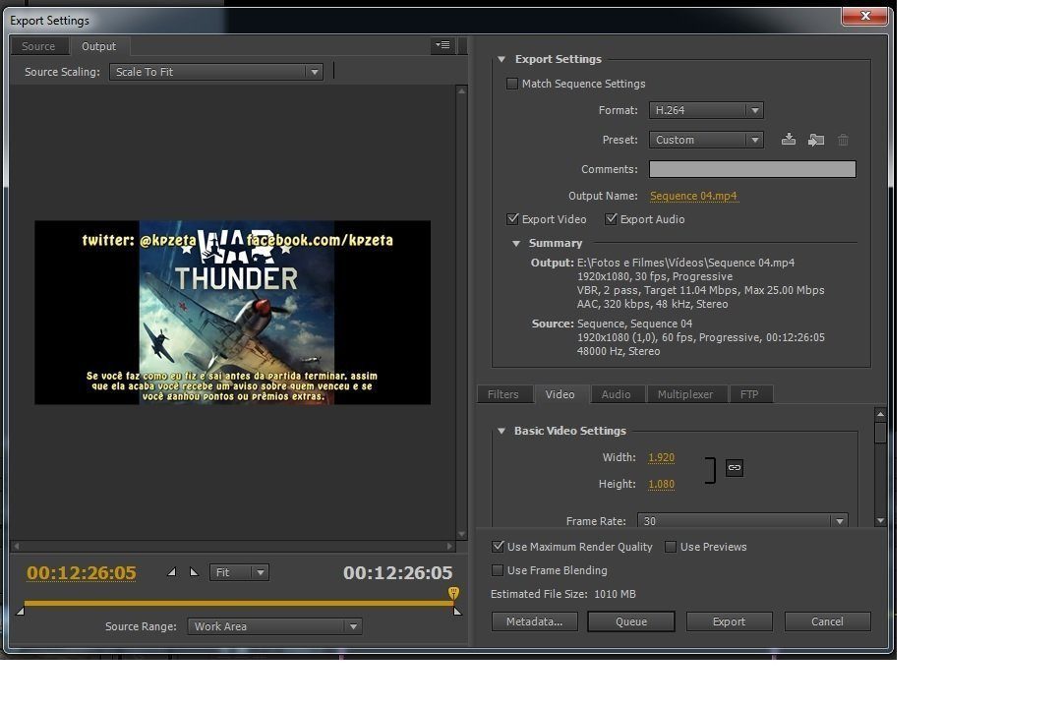Click the preview pane scroll up arrow
Viewport: 1062px width, 708px height.
(x=462, y=90)
